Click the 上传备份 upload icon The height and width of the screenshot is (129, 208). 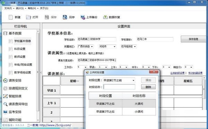click(x=83, y=17)
